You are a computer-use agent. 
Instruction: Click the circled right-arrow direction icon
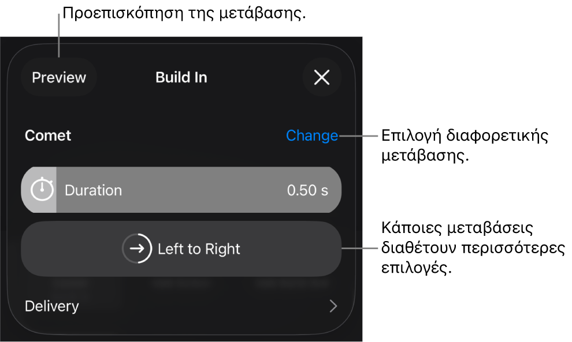(x=137, y=249)
